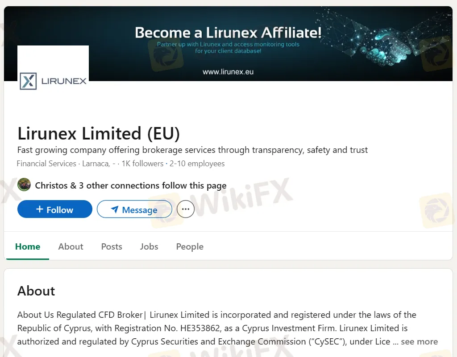Screen dimensions: 457x357
Task: Select the People tab
Action: point(190,246)
